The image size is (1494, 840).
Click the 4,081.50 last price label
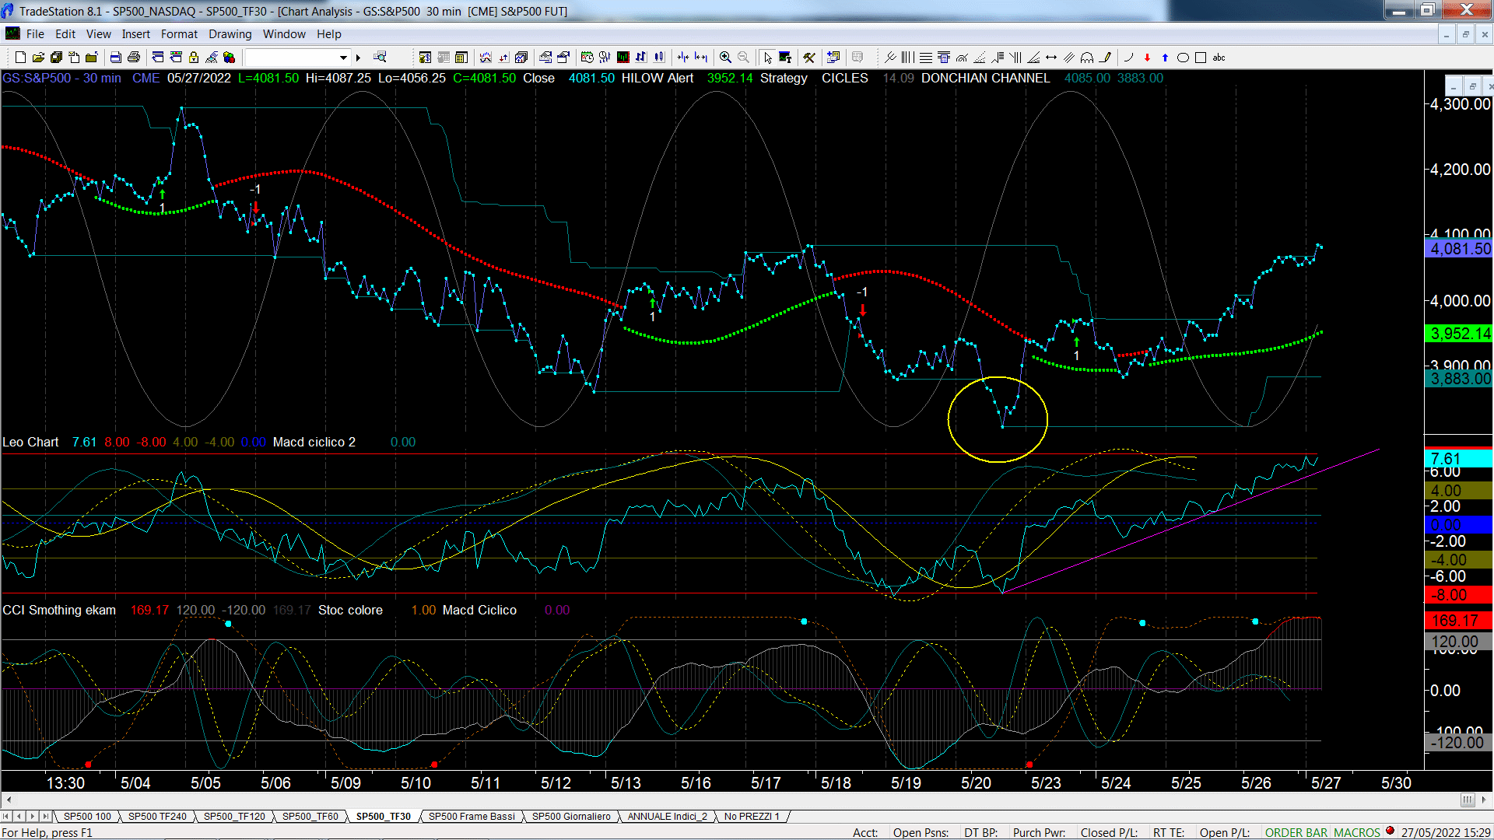1459,249
